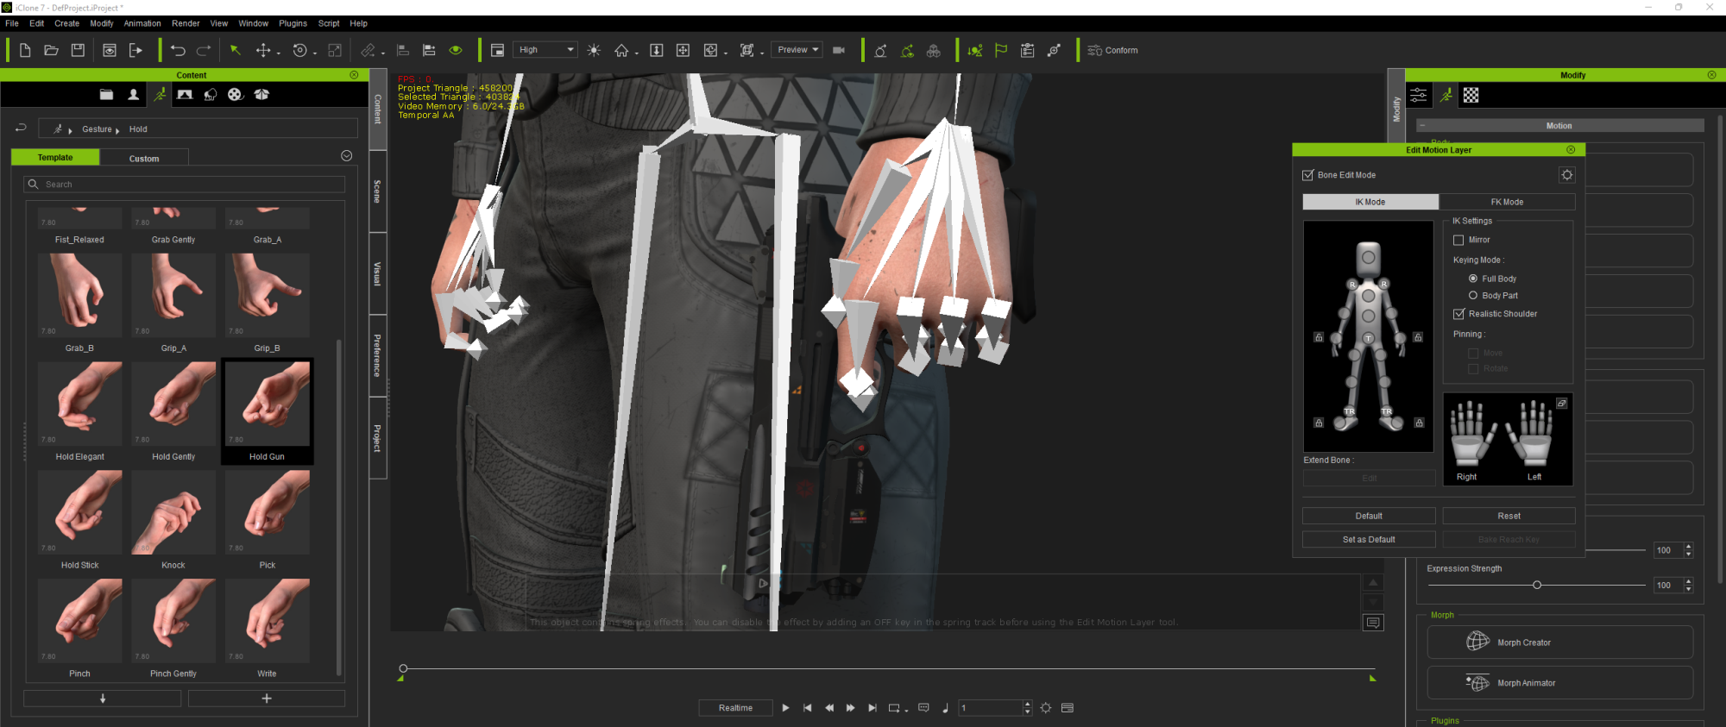Click the show timeline panel icon

(x=1068, y=707)
